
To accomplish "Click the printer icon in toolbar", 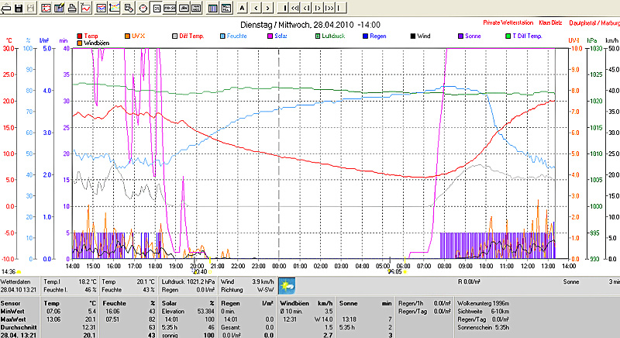I will 71,8.
